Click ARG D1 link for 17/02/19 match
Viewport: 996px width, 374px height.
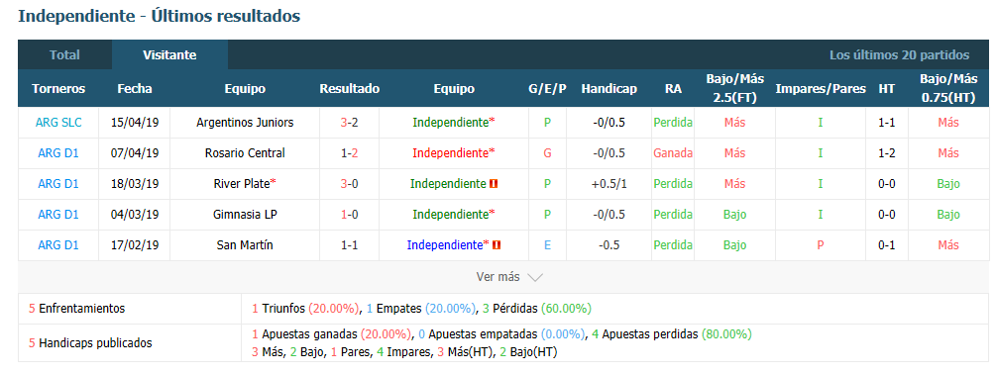click(x=58, y=244)
